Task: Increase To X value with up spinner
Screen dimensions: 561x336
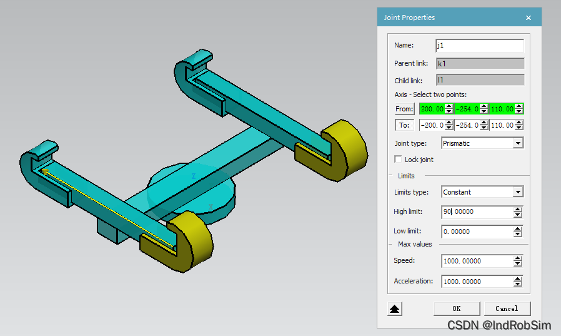Action: tap(449, 123)
